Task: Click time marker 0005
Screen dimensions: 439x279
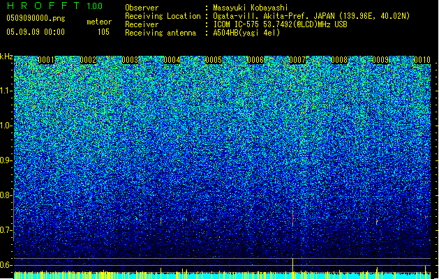Action: tap(214, 60)
